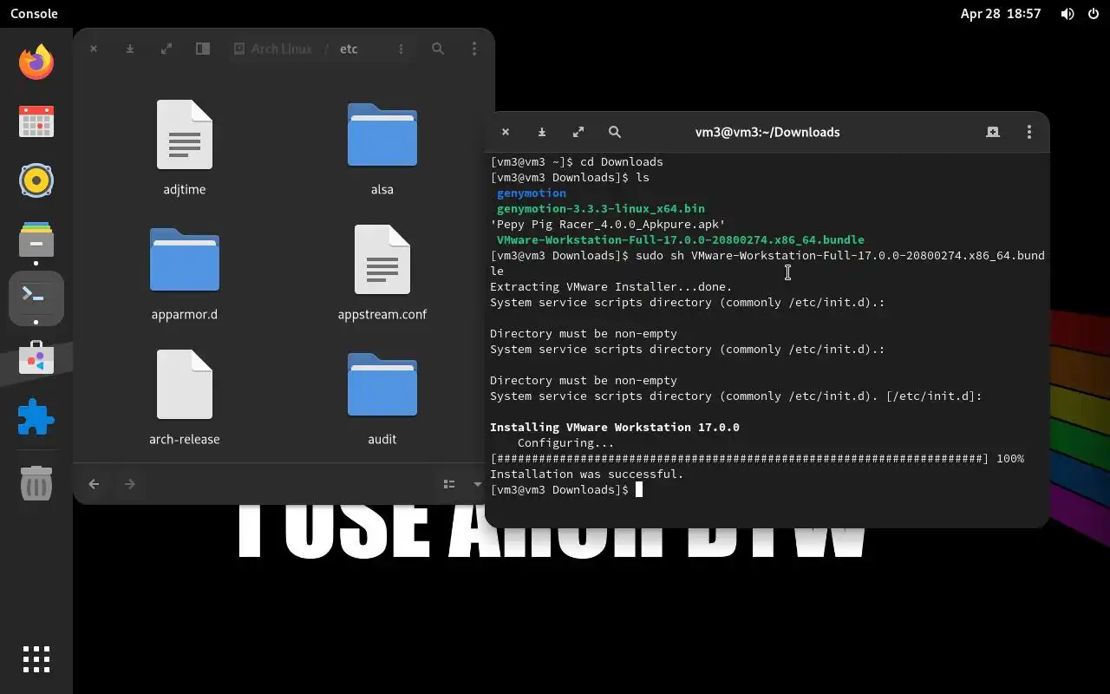
Task: Launch the Rhythmbox music player icon
Action: (x=36, y=180)
